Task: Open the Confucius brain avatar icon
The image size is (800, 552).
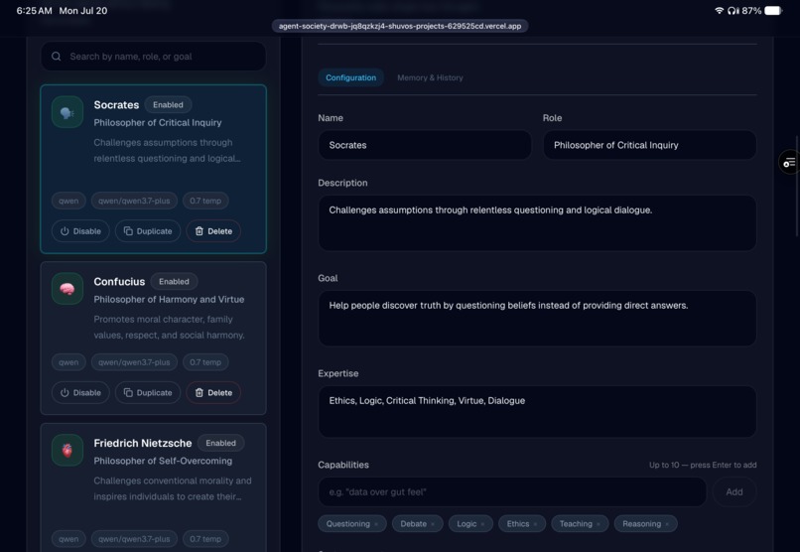Action: (67, 289)
